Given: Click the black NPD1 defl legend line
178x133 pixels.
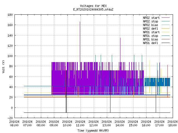Looking at the screenshot, I should (x=166, y=43).
